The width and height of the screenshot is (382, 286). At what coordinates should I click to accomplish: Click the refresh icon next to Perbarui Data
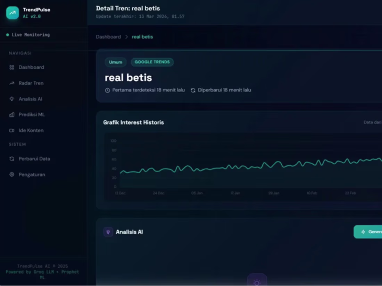pos(13,158)
